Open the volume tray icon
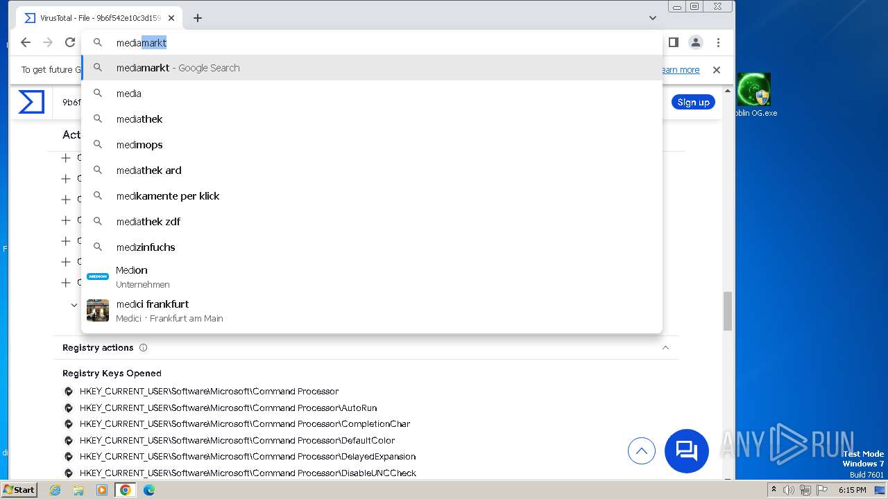888x499 pixels. click(788, 490)
